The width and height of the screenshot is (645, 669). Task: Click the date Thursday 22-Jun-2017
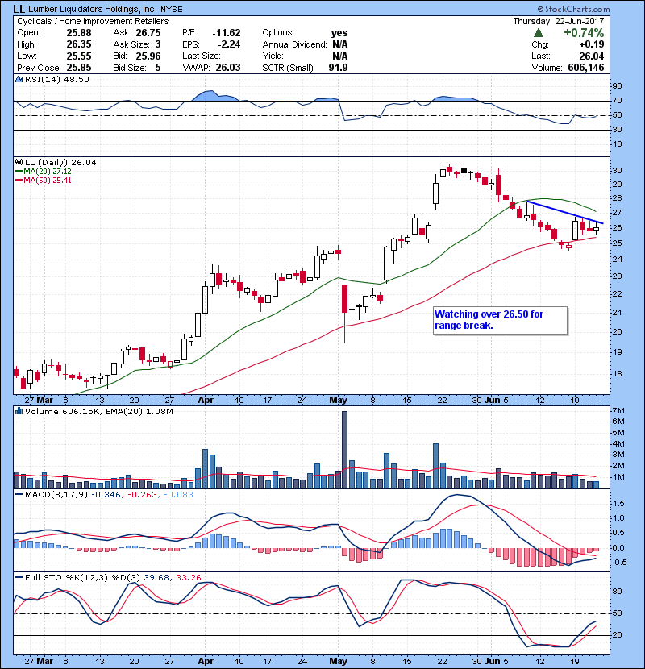click(x=559, y=21)
